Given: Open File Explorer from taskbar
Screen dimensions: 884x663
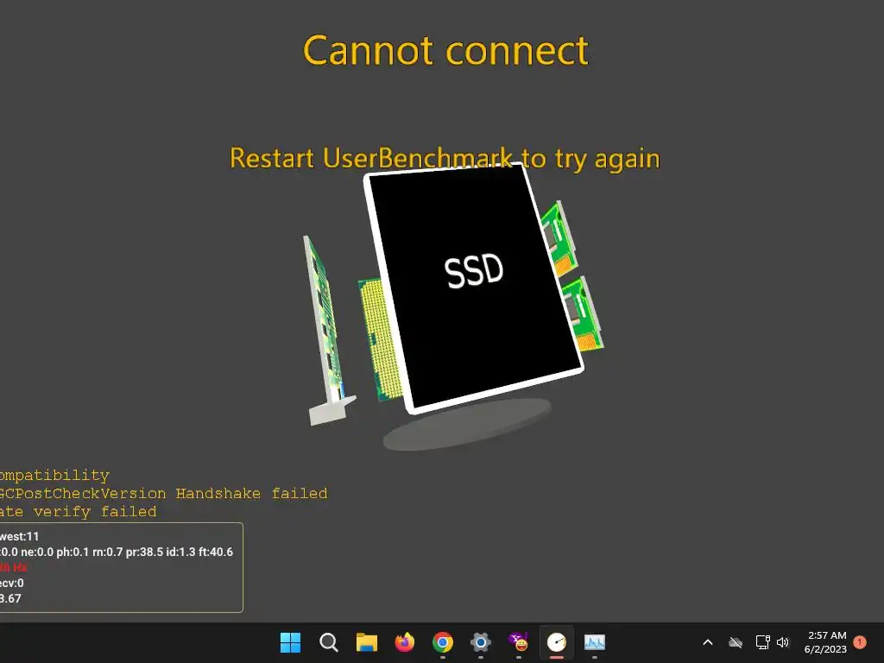Looking at the screenshot, I should click(x=366, y=642).
